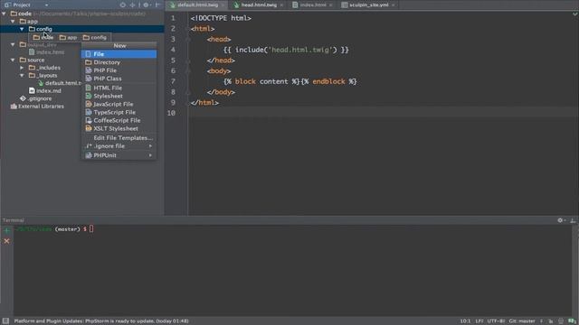Click line 10 in the code editor
Image resolution: width=579 pixels, height=325 pixels.
383,113
